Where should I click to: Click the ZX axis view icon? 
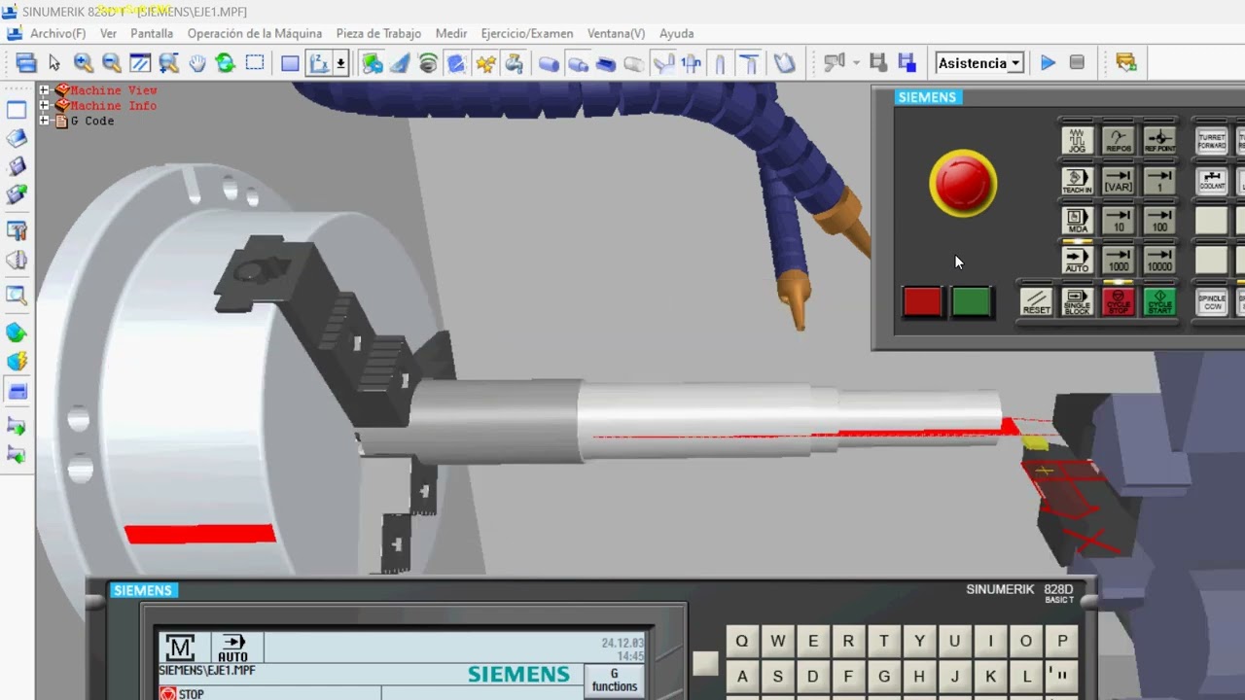pos(319,63)
